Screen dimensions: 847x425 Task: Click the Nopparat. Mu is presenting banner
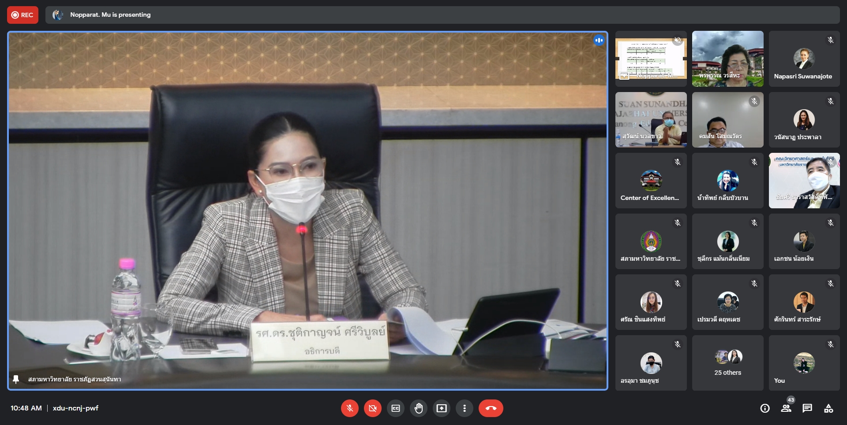(x=110, y=15)
